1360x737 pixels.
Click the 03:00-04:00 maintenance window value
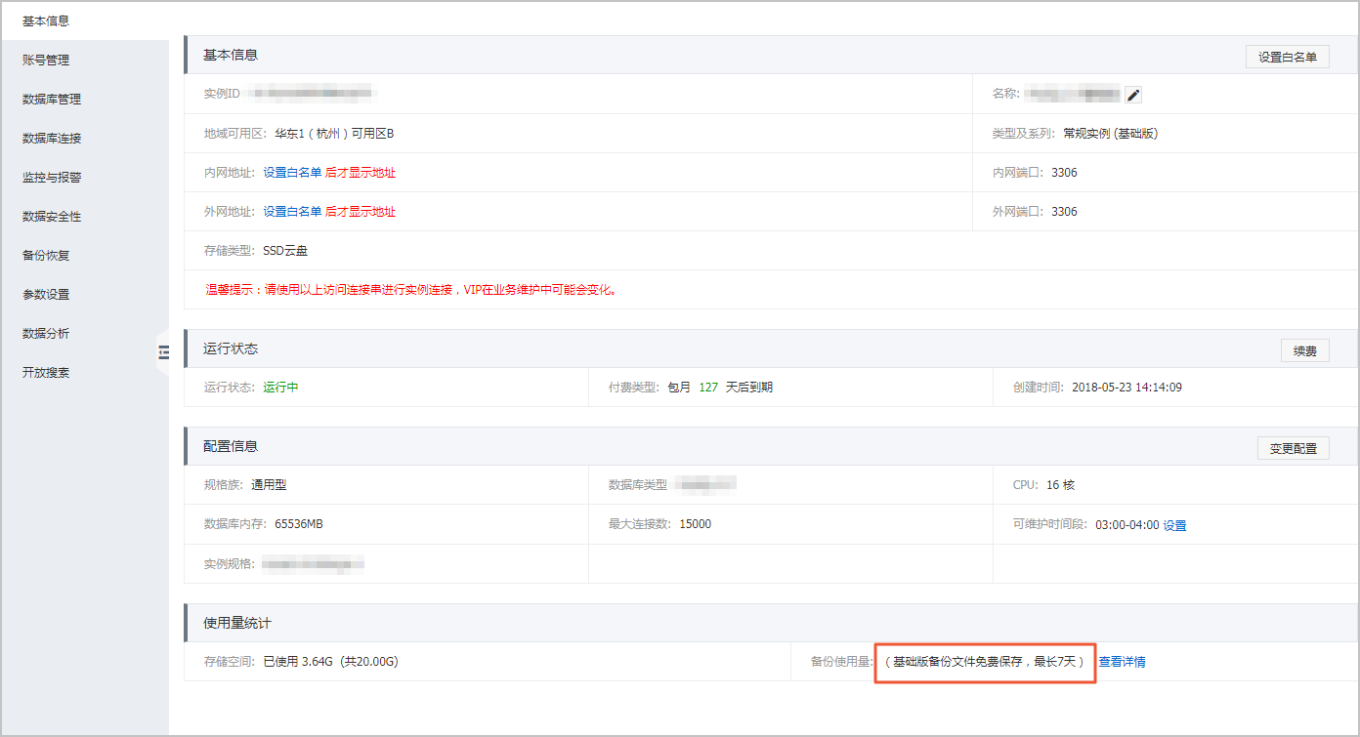pyautogui.click(x=1127, y=525)
